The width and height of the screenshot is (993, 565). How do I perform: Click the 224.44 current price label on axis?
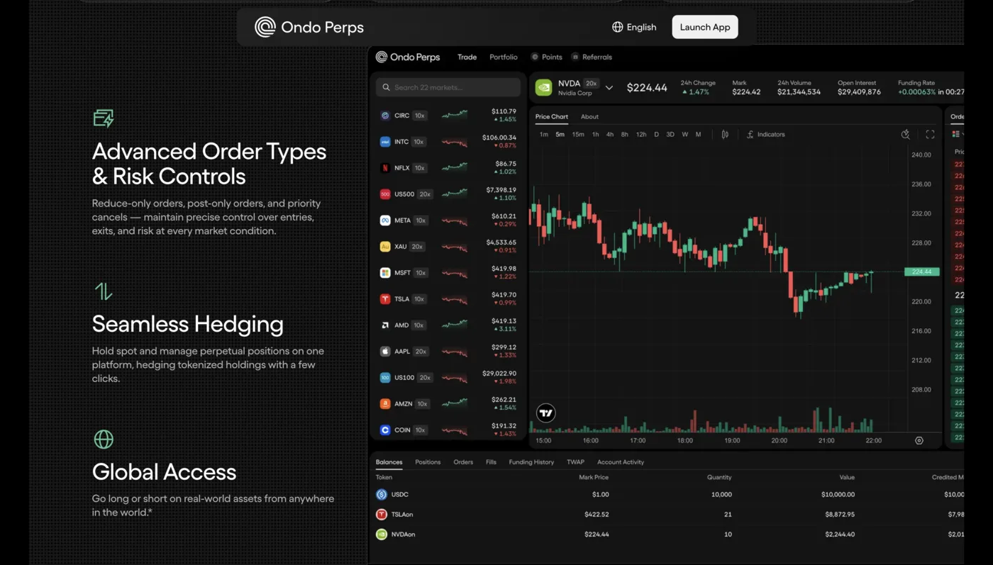coord(922,272)
